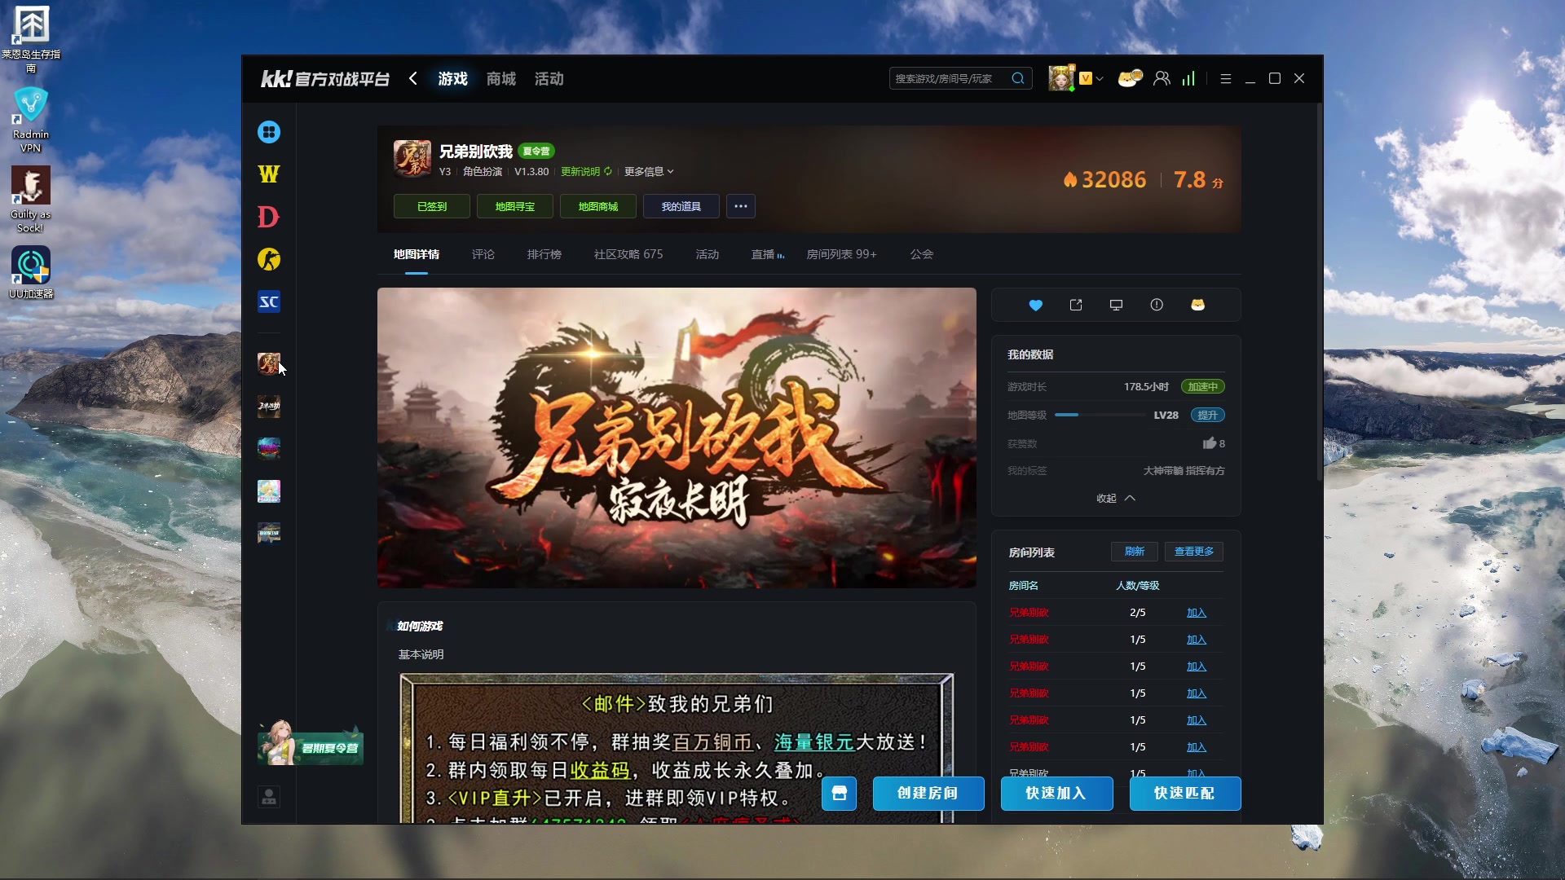Select the 排行榜 tab
Image resolution: width=1565 pixels, height=880 pixels.
(544, 254)
